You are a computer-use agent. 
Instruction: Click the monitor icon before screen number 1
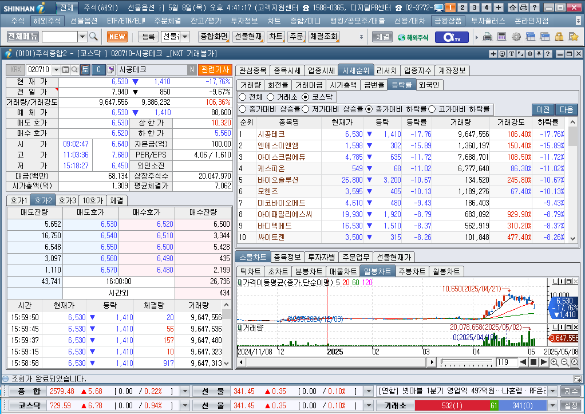[x=439, y=7]
